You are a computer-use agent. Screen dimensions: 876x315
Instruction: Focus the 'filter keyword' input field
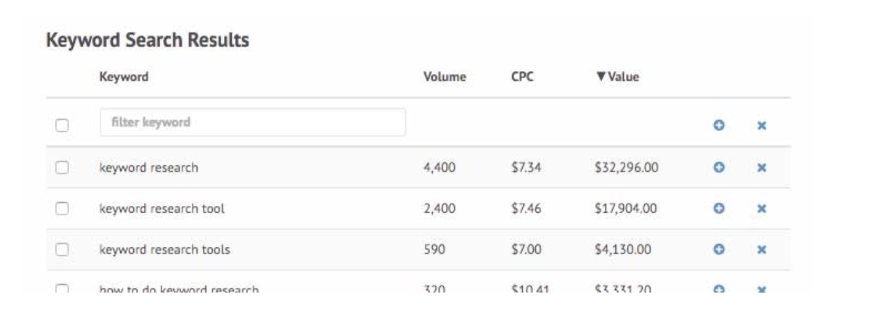[x=253, y=122]
